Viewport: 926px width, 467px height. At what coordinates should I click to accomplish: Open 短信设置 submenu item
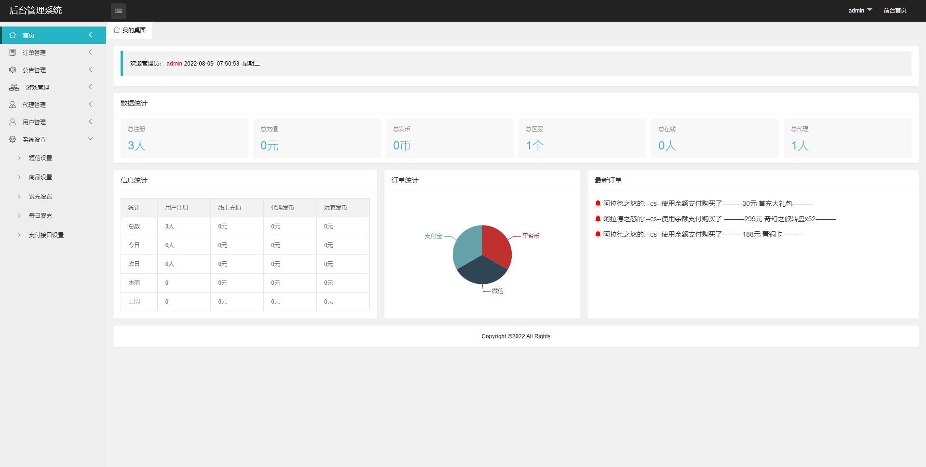tap(41, 158)
